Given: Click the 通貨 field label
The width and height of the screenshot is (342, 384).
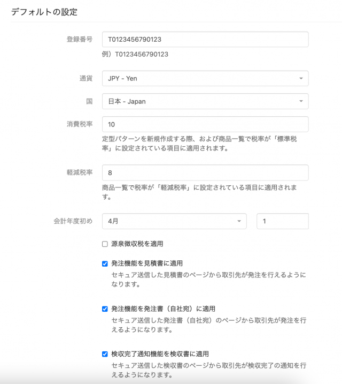Looking at the screenshot, I should point(85,78).
